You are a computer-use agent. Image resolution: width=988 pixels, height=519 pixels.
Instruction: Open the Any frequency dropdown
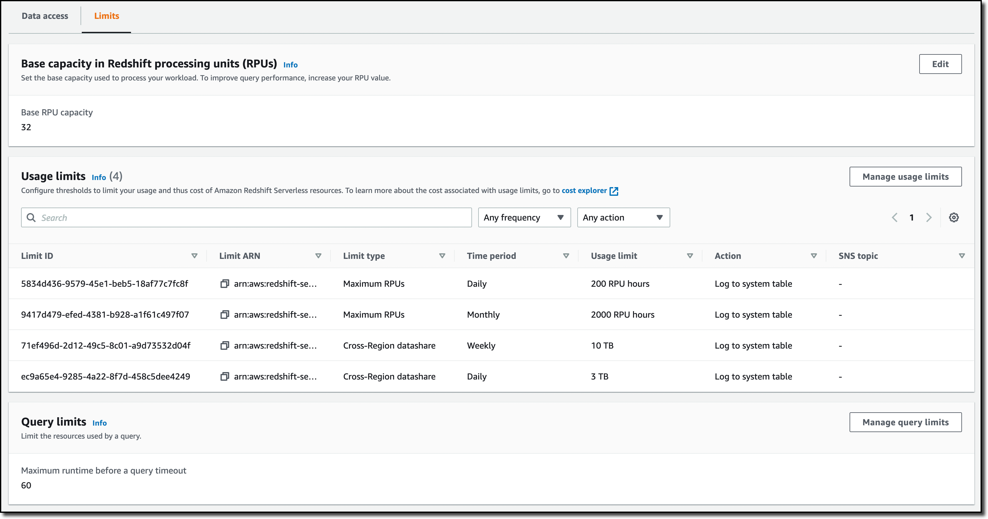(x=524, y=217)
